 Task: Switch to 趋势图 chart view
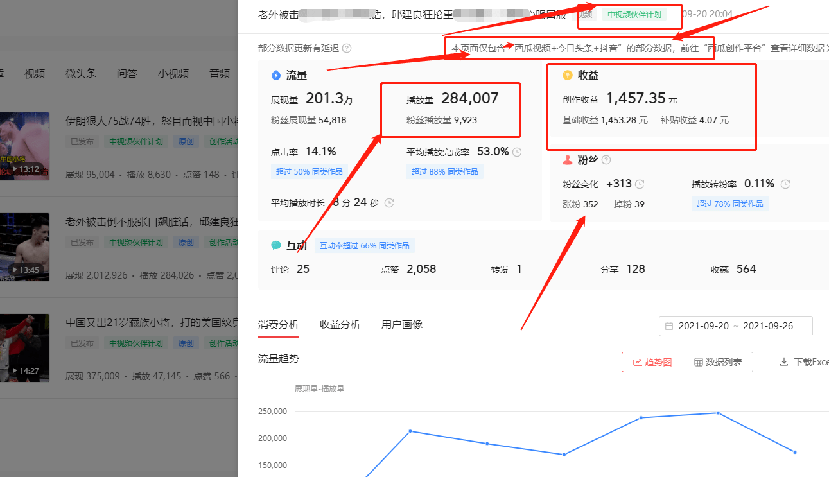click(652, 362)
